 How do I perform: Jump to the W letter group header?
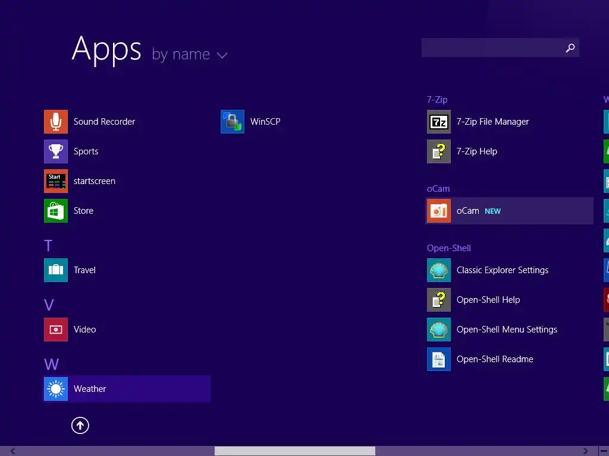click(51, 364)
